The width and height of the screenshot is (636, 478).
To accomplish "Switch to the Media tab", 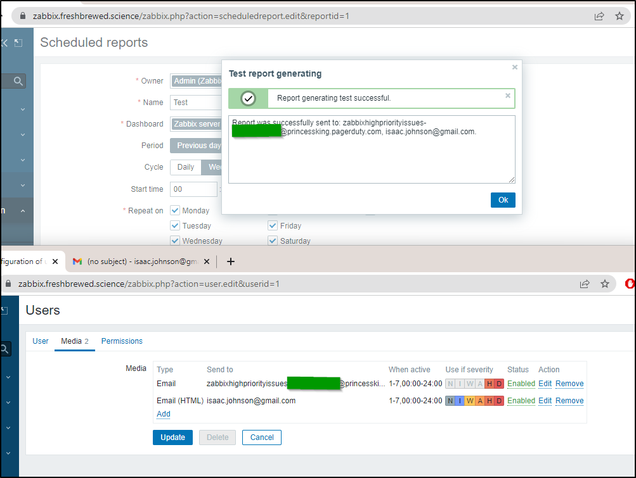I will click(75, 341).
